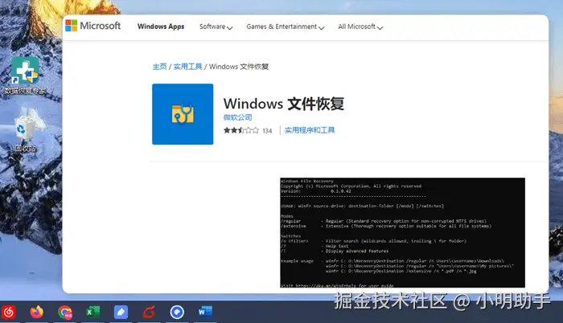Open the 实用工具 breadcrumb link
The width and height of the screenshot is (563, 323).
tap(187, 67)
